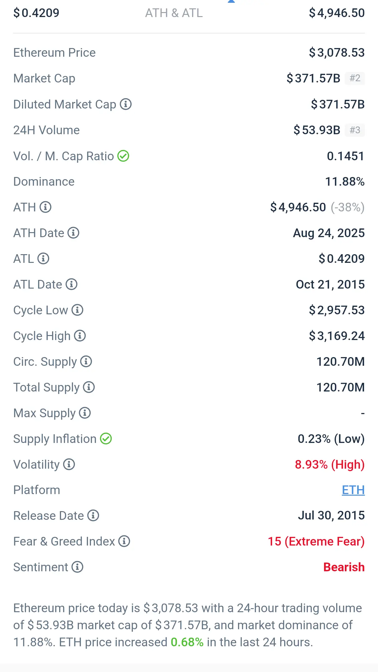Tap green check beside Vol. / M. Cap Ratio
Viewport: 378px width, 672px height.
coord(123,156)
